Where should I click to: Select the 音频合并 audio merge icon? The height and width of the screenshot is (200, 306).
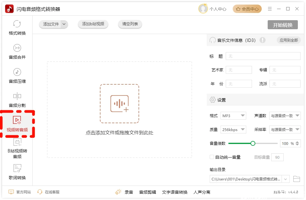(17, 48)
